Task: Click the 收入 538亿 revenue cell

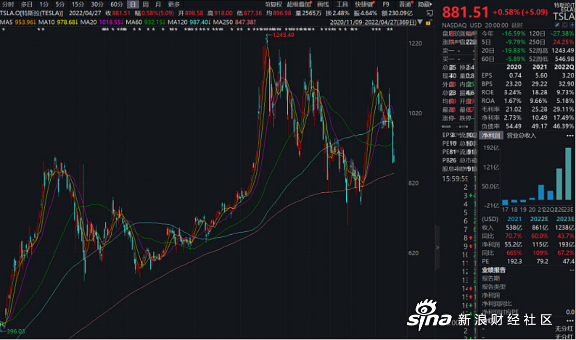Action: click(x=514, y=227)
